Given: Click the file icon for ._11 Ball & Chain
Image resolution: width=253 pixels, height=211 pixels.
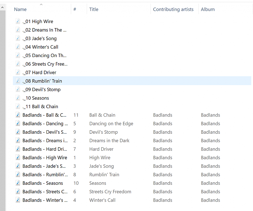Looking at the screenshot, I should tap(18, 107).
